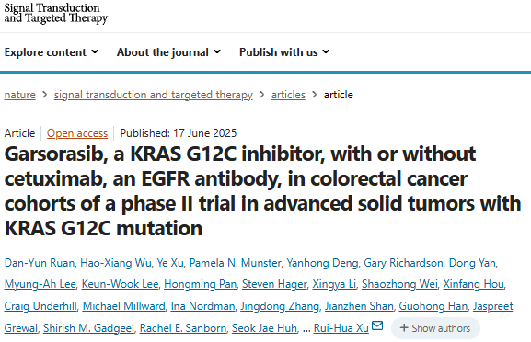The height and width of the screenshot is (342, 531).
Task: Show all authors with the Show authors button
Action: tap(435, 328)
